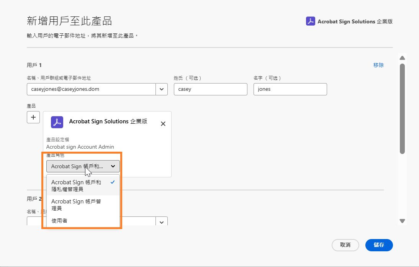Open the 產品角色 role dropdown

tap(82, 166)
